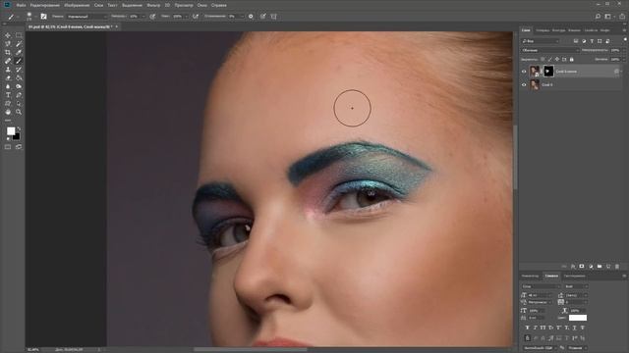Open the brush settings panel button
The height and width of the screenshot is (353, 629).
[x=43, y=17]
